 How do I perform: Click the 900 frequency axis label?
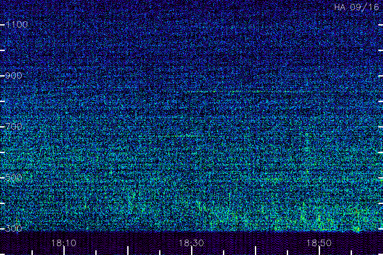[x=14, y=76]
